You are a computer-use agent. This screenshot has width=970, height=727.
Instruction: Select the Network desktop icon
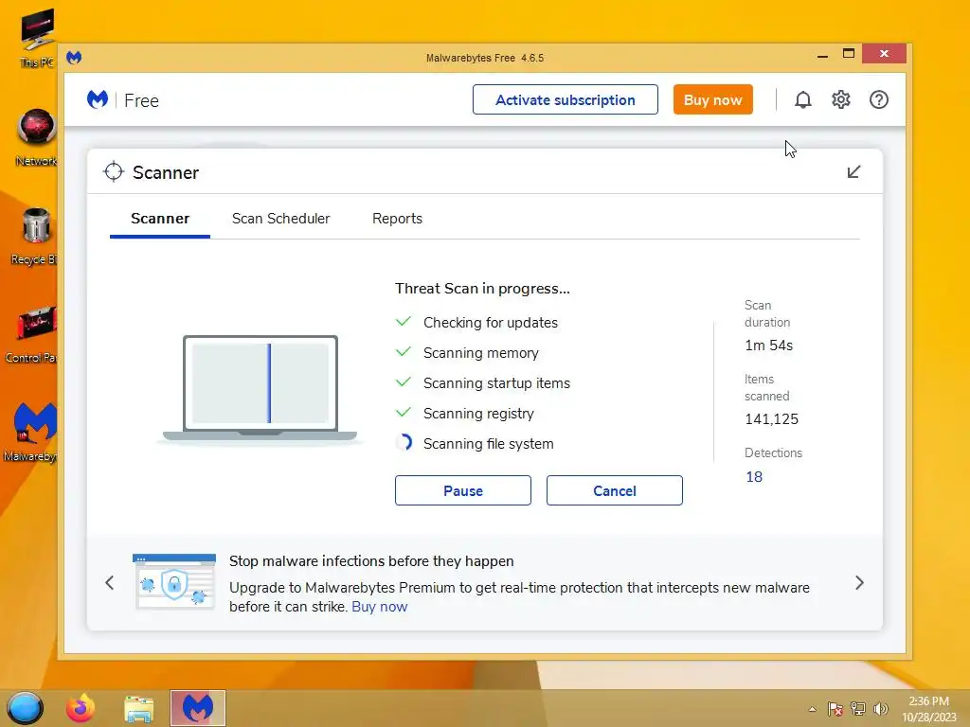tap(37, 137)
